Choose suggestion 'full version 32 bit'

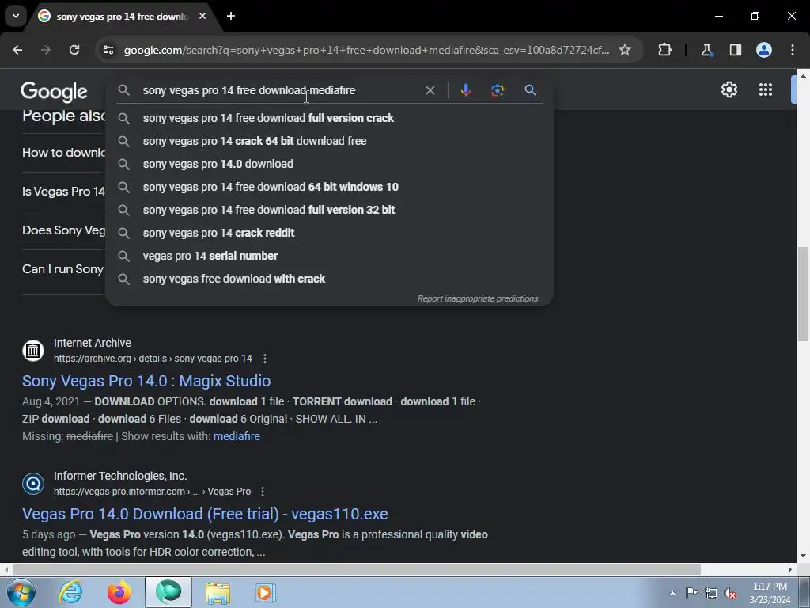point(329,210)
